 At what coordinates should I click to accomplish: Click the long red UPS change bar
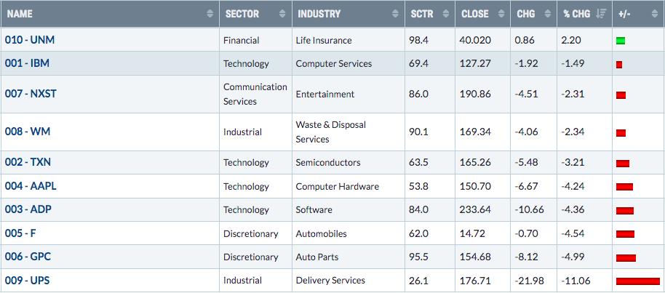tap(638, 281)
